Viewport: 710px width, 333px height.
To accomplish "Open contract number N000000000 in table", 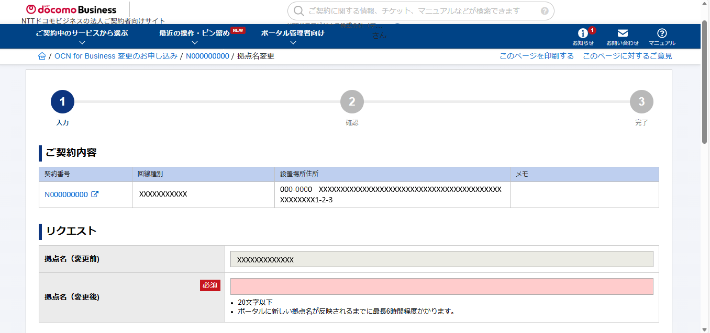I will pyautogui.click(x=66, y=194).
